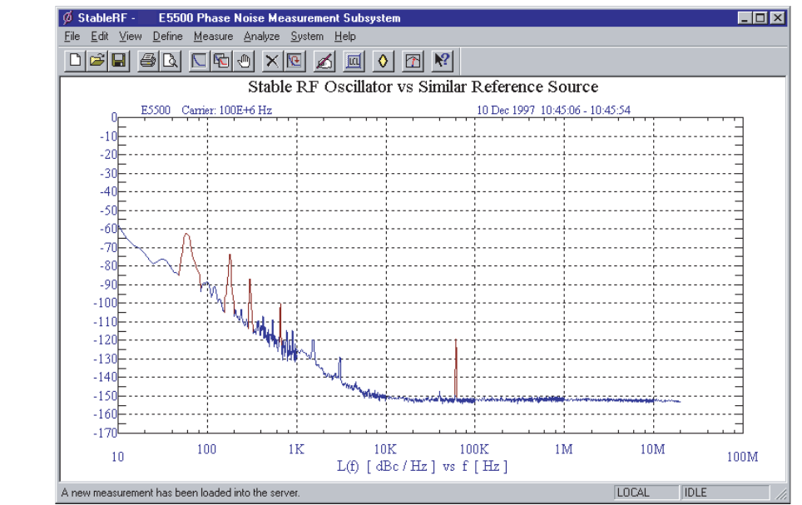
Task: Save the measurement with the floppy disk icon
Action: pos(118,60)
